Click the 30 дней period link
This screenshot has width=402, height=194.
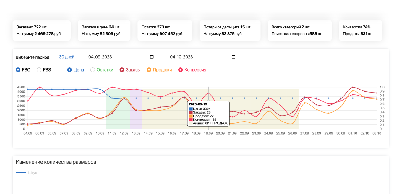pyautogui.click(x=67, y=57)
